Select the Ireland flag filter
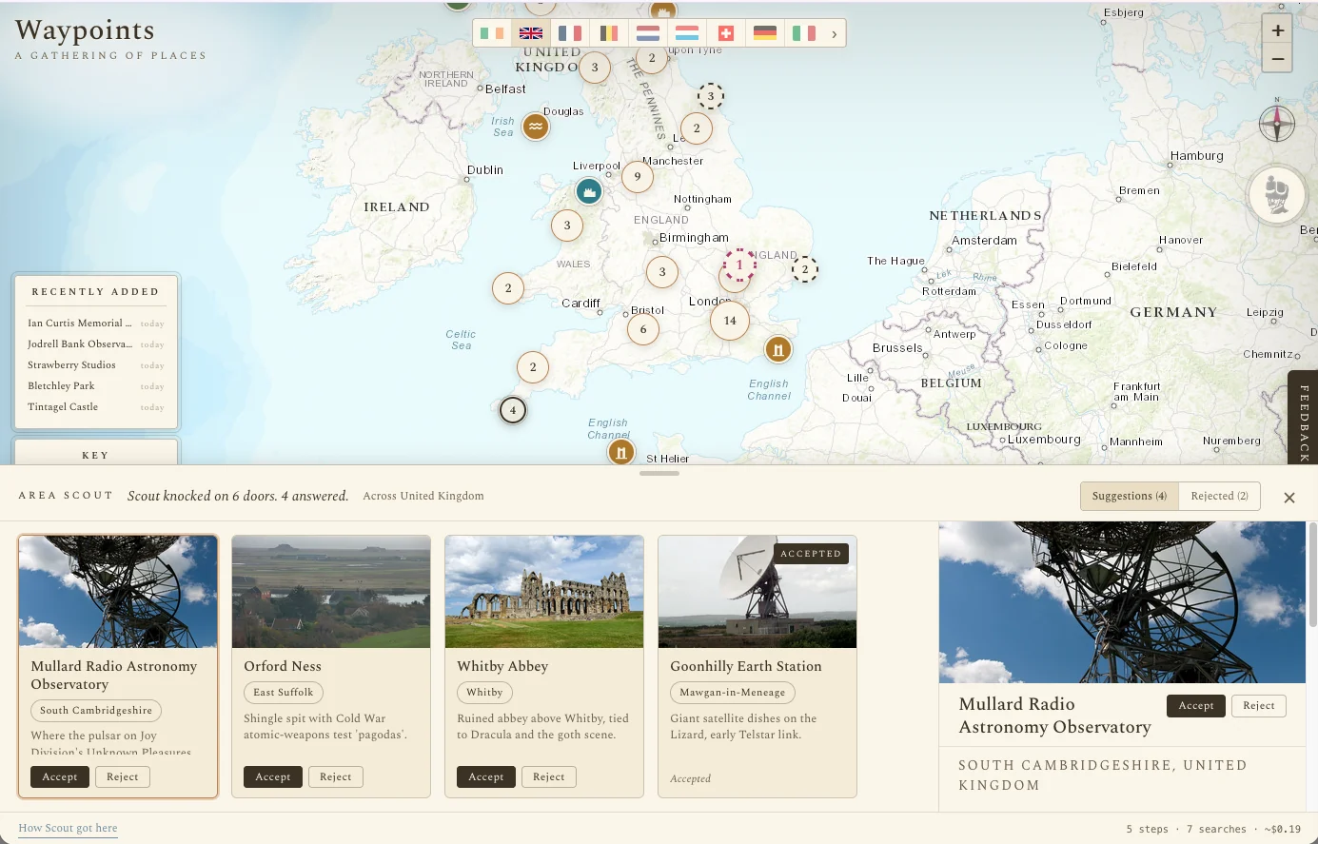This screenshot has width=1318, height=844. 492,33
